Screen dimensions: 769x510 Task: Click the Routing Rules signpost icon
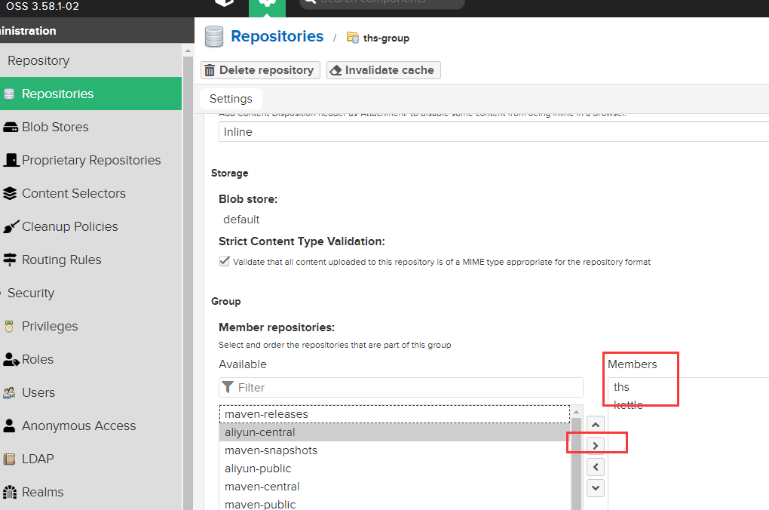(x=11, y=260)
